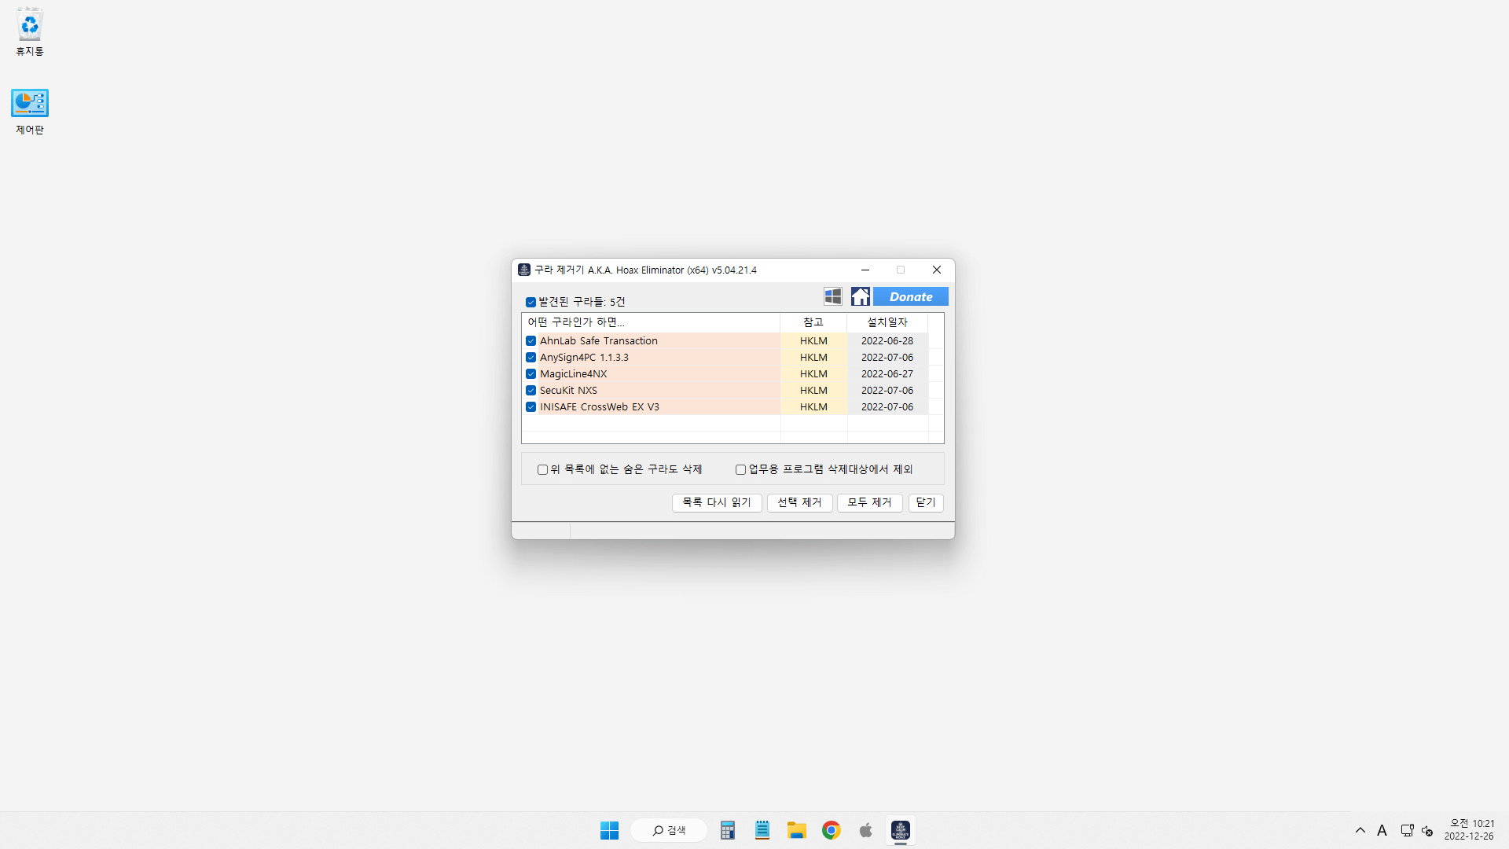Open the Control Panel (제어판) desktop icon
The width and height of the screenshot is (1509, 849).
(x=30, y=112)
